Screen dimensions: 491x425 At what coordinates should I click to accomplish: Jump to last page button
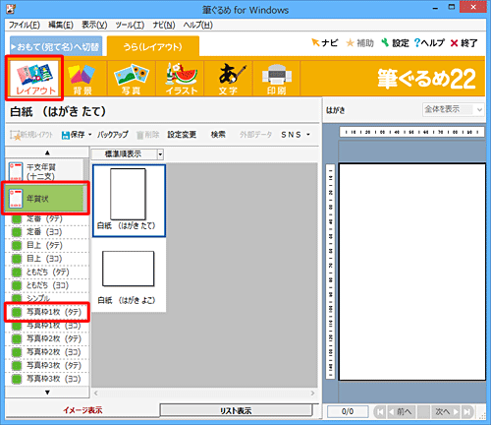(467, 411)
